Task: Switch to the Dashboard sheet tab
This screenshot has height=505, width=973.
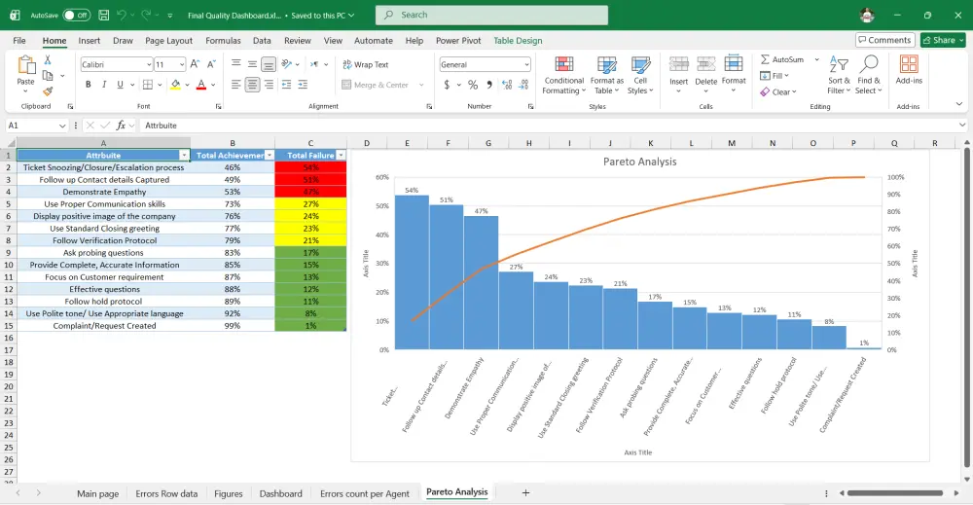Action: click(280, 494)
